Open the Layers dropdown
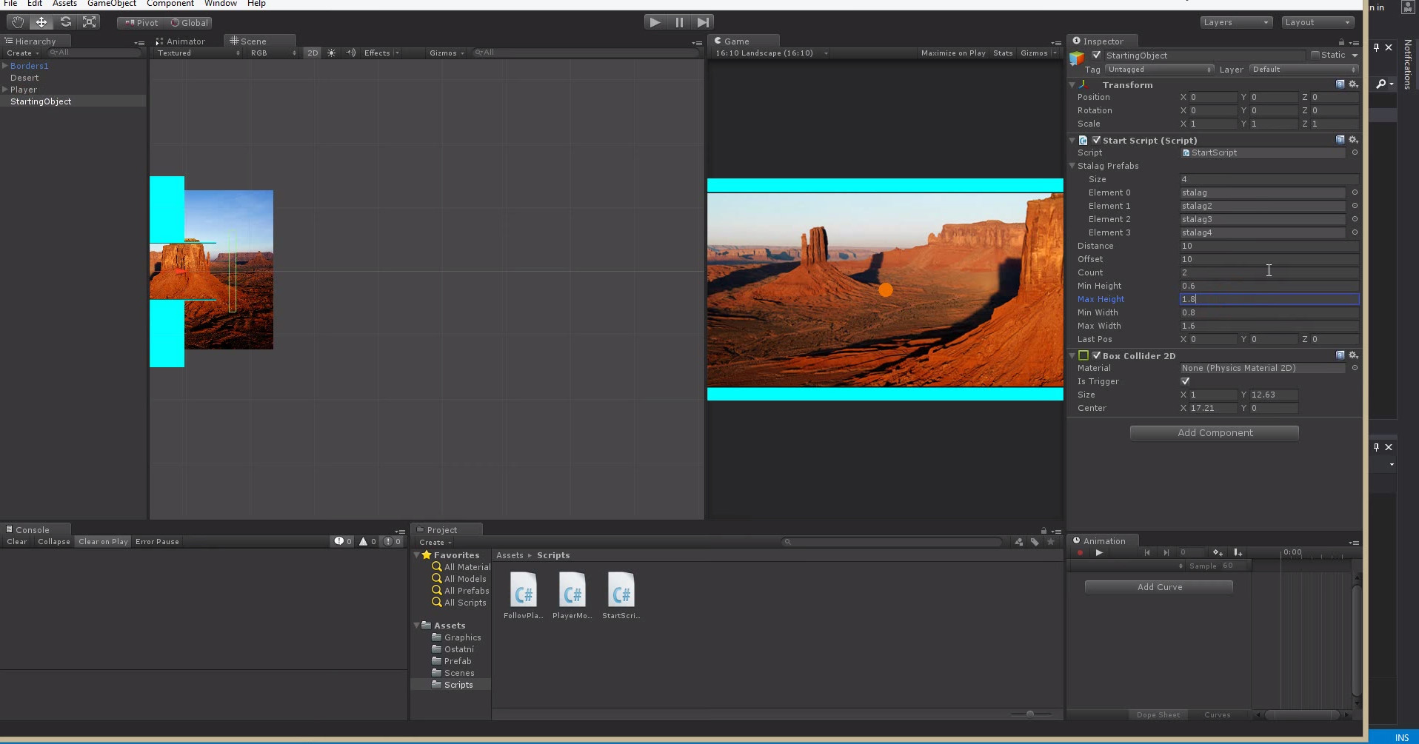Viewport: 1419px width, 744px height. tap(1235, 21)
